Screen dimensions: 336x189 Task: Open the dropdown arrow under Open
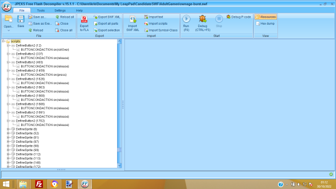pyautogui.click(x=8, y=31)
